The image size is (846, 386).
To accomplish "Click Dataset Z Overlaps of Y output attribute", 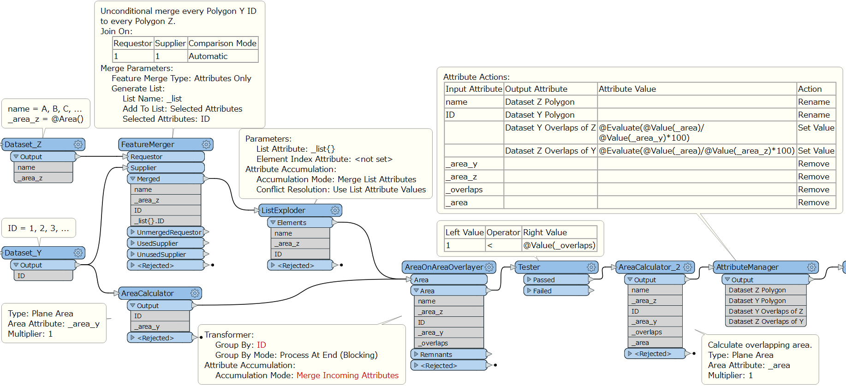I will coord(766,321).
